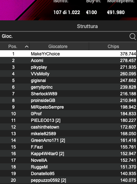Select the Acomi player row
Screen dimensions: 137x184
point(68,60)
